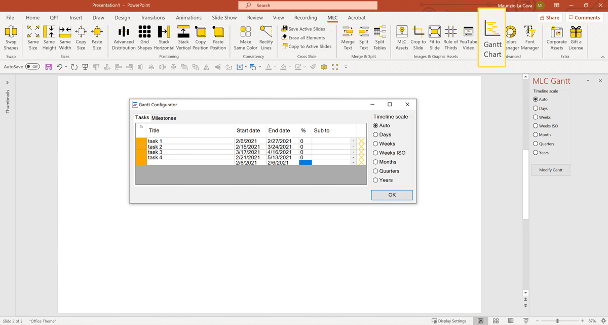Open task 2 Sub to dropdown
Viewport: 608px width, 325px height.
tap(353, 147)
